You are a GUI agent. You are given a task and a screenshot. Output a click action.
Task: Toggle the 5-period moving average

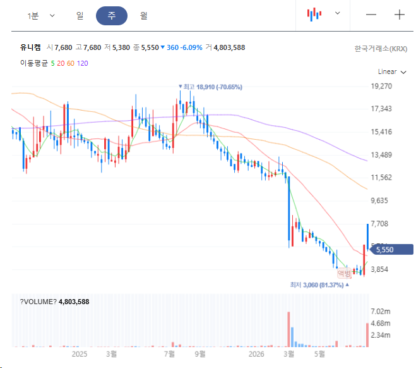point(52,63)
